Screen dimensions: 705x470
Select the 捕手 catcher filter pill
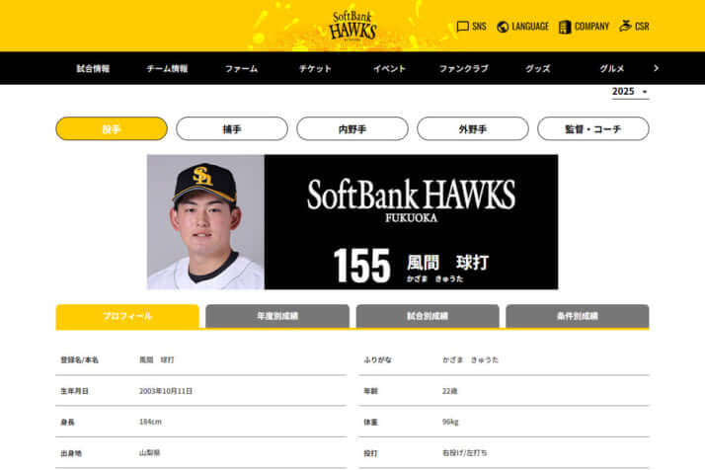(232, 129)
